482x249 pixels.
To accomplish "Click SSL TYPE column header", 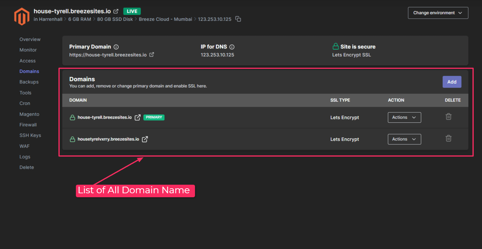I will click(x=340, y=100).
